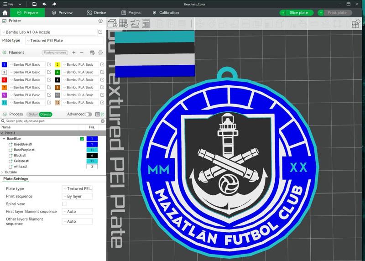Switch process scope to Objects
Image resolution: width=365 pixels, height=261 pixels.
pos(45,115)
